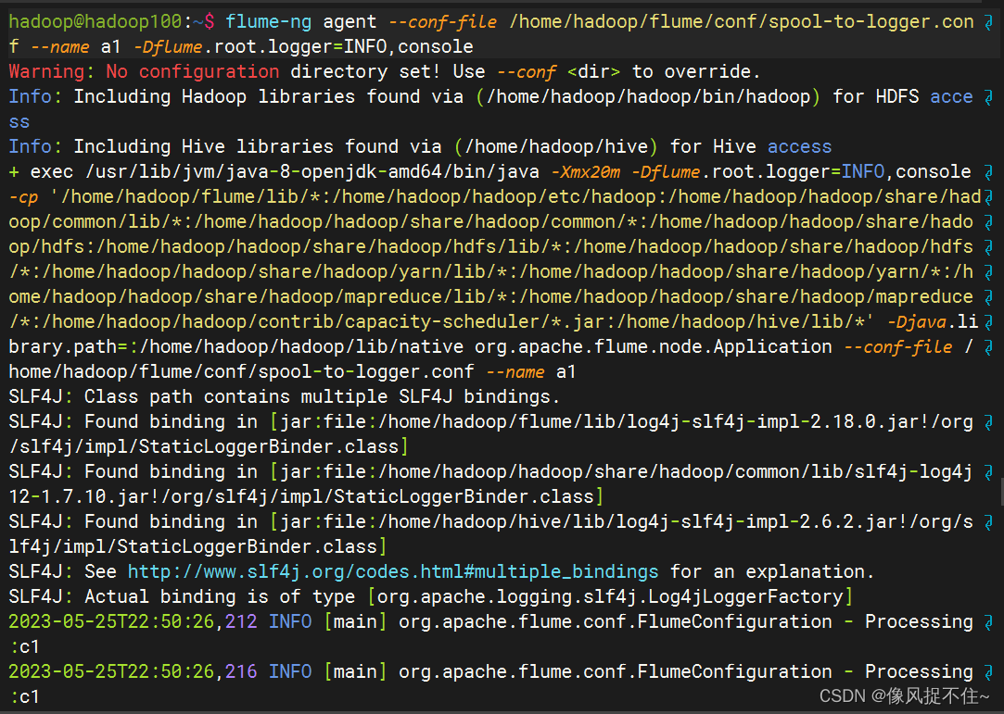
Task: Click the flume-ng command word
Action: 268,21
